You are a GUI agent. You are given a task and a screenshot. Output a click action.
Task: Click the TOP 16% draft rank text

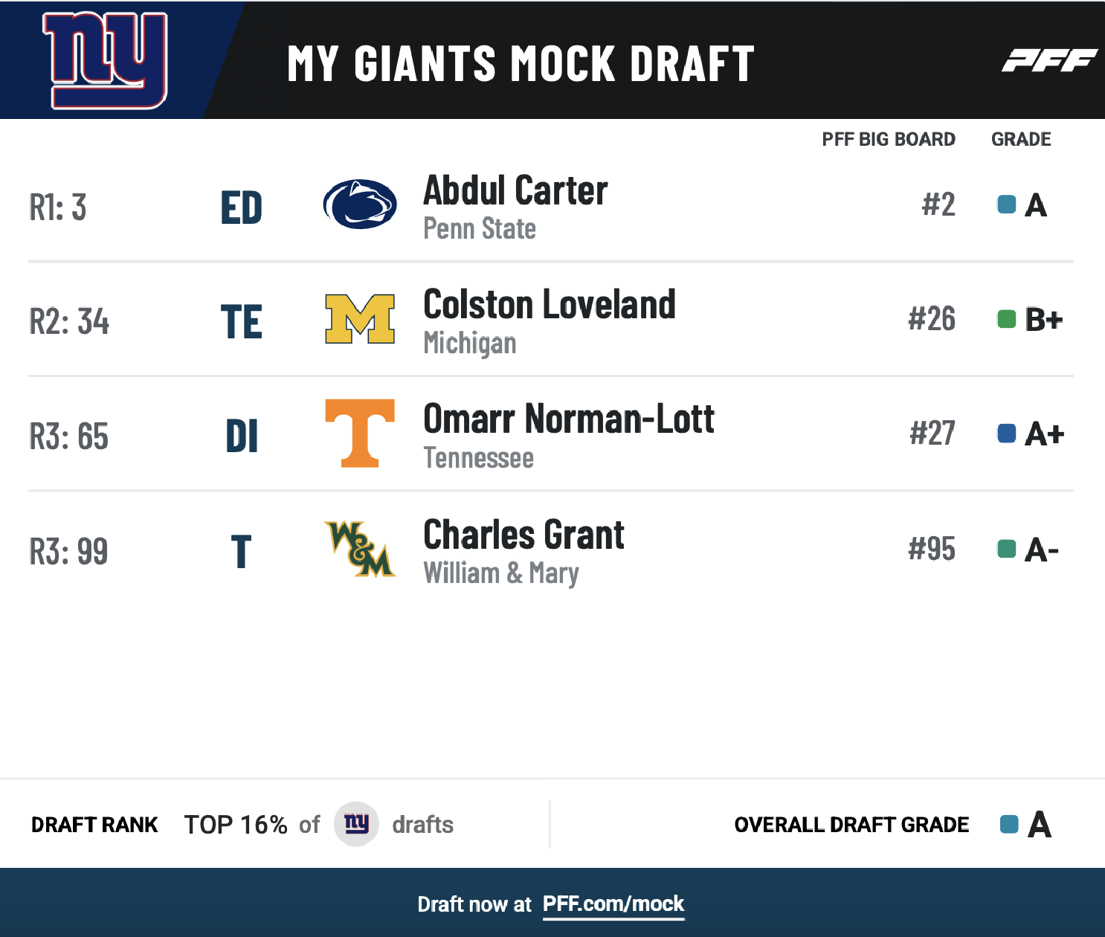236,825
